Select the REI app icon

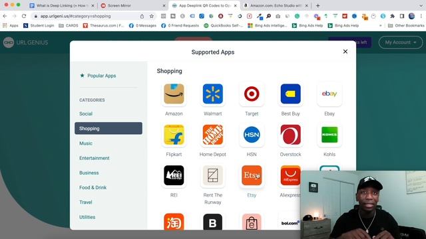tap(174, 175)
